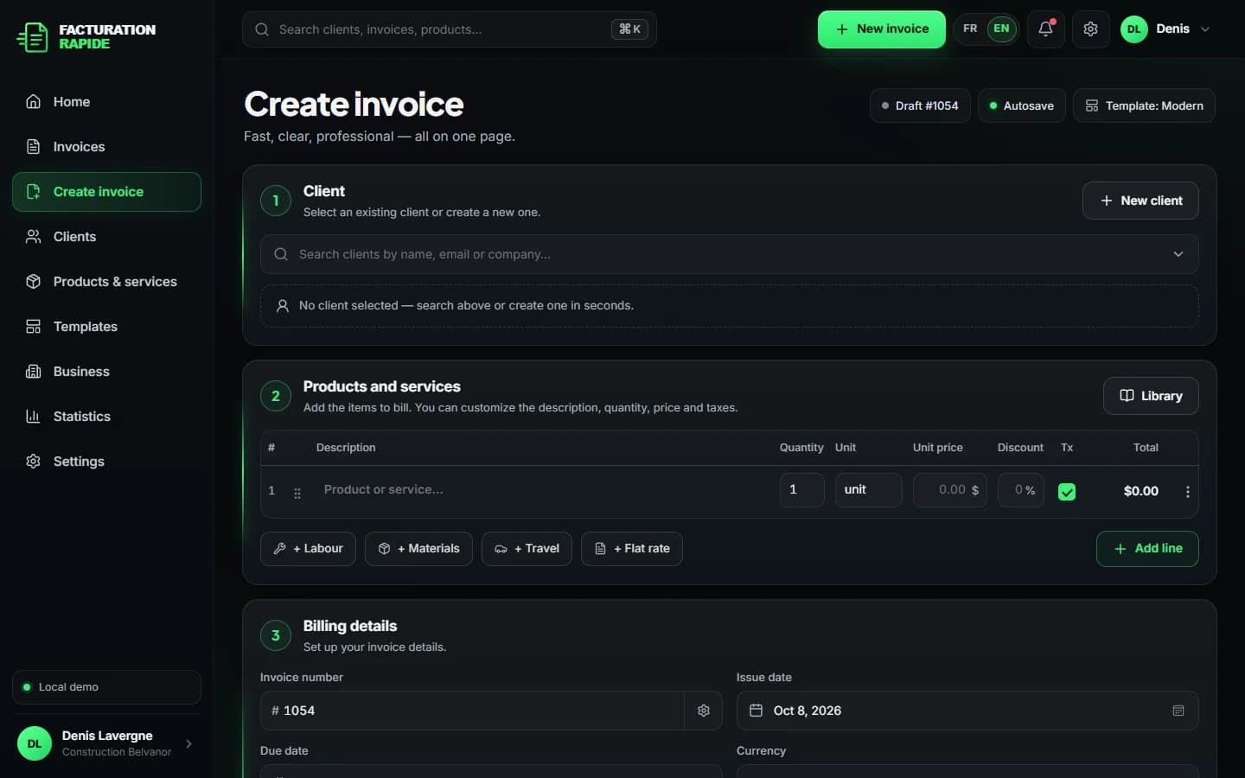Open Statistics in the sidebar

pyautogui.click(x=106, y=417)
